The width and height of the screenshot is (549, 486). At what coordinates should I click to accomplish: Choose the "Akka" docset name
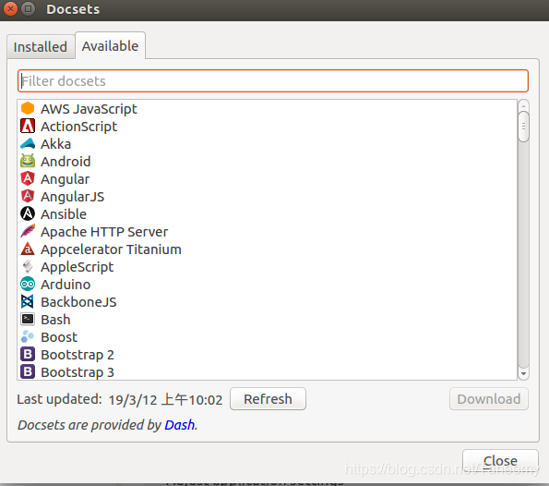point(56,144)
